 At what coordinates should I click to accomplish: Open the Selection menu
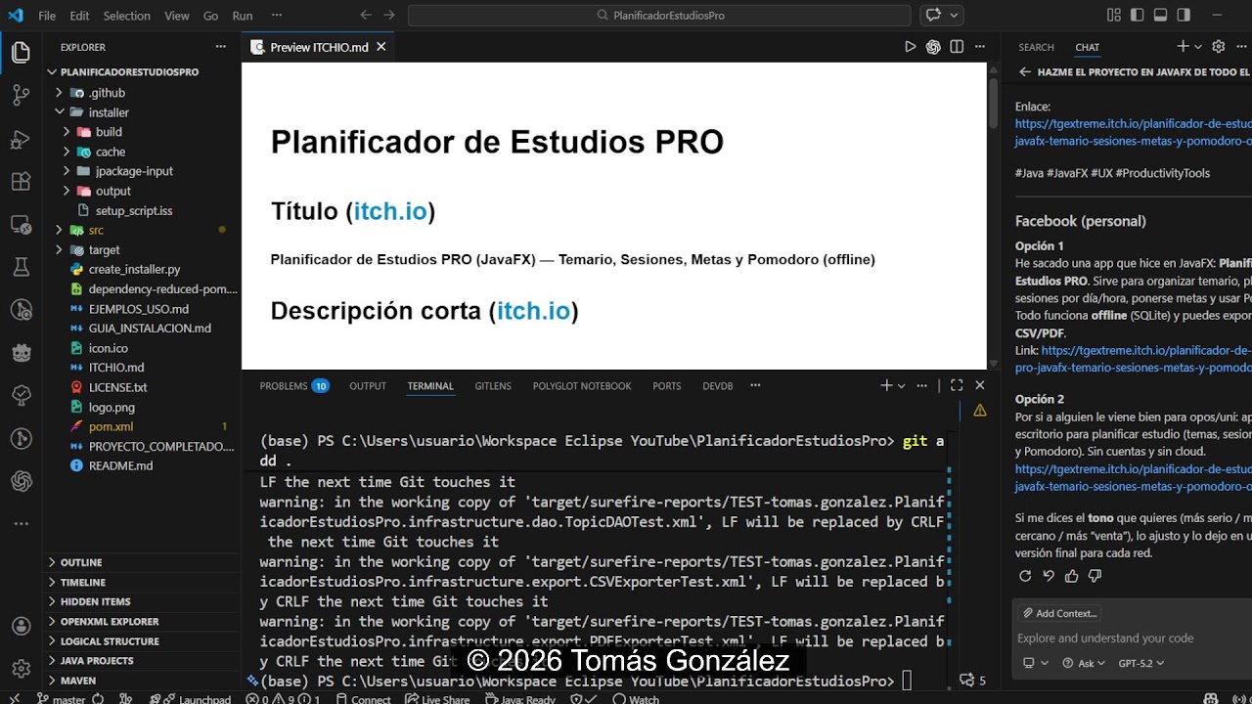127,16
